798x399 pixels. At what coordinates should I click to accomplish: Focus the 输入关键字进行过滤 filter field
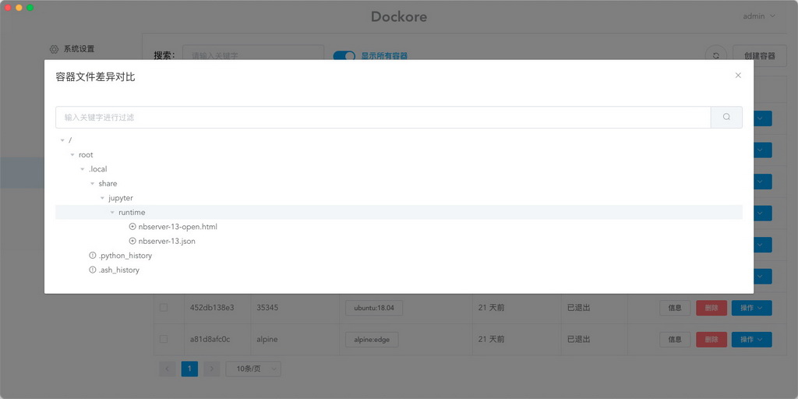(x=383, y=117)
